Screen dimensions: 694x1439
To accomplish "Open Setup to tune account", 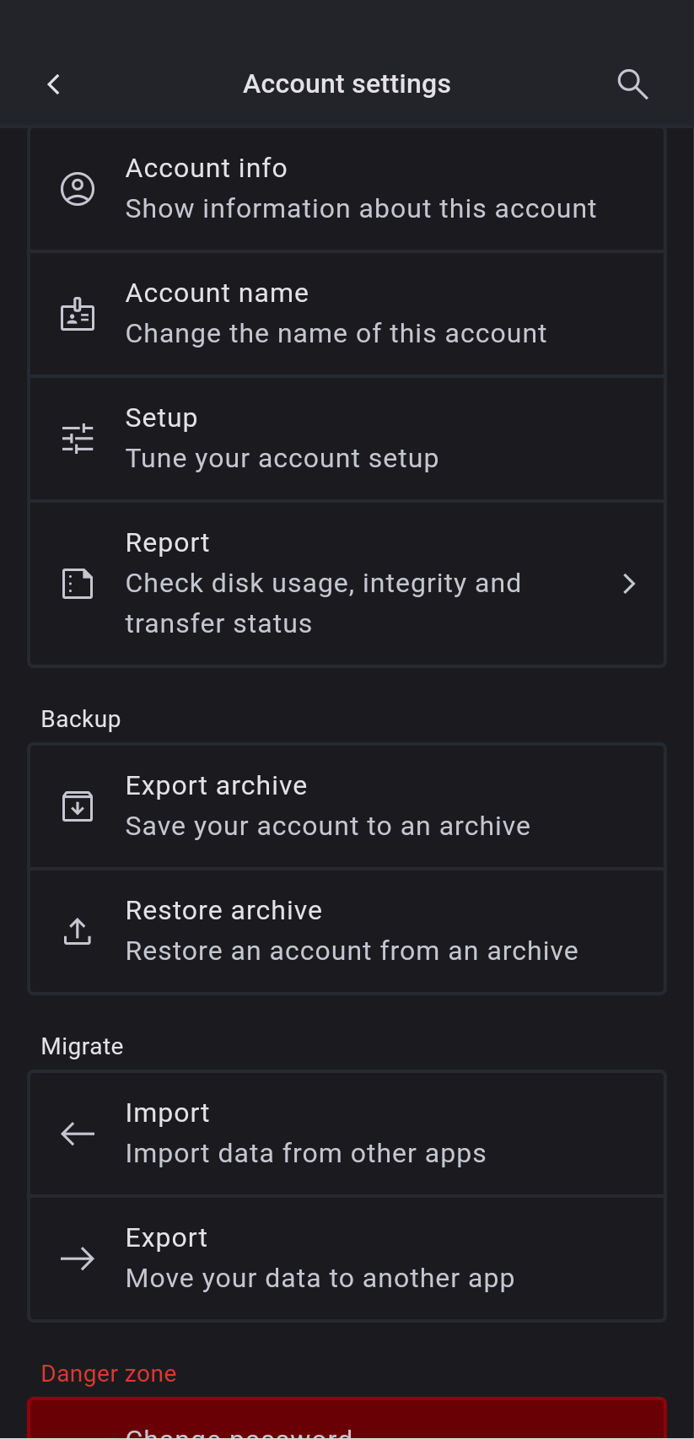I will [282, 439].
